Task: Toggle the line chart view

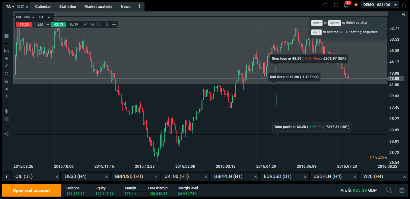Action: [x=85, y=24]
